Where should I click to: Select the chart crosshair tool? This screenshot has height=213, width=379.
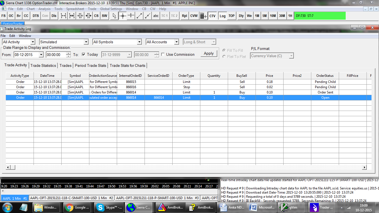pyautogui.click(x=123, y=16)
